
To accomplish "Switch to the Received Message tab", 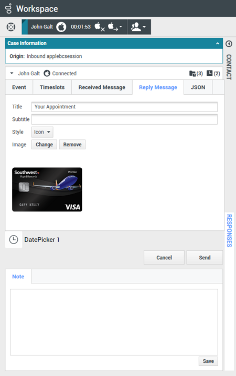I will tap(102, 87).
